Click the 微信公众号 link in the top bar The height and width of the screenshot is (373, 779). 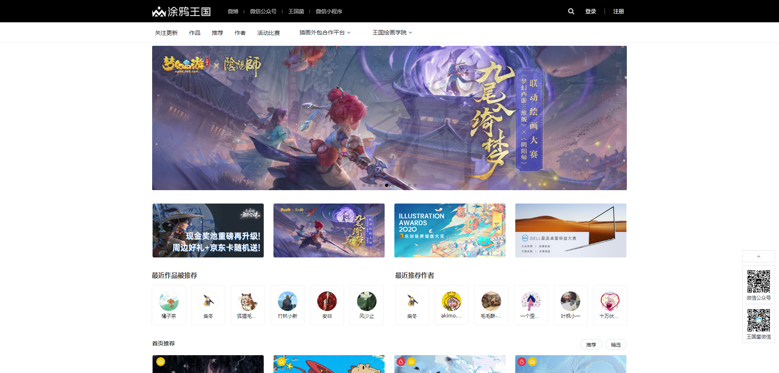[x=263, y=11]
